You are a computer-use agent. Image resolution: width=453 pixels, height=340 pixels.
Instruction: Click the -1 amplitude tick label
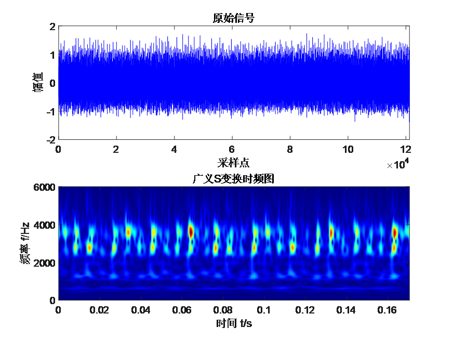(51, 112)
